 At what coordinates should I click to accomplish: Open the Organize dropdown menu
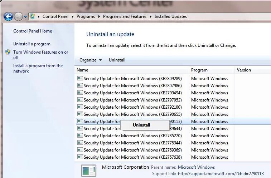90,60
